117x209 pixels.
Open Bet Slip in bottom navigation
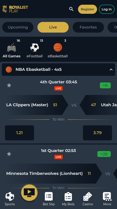tap(49, 199)
